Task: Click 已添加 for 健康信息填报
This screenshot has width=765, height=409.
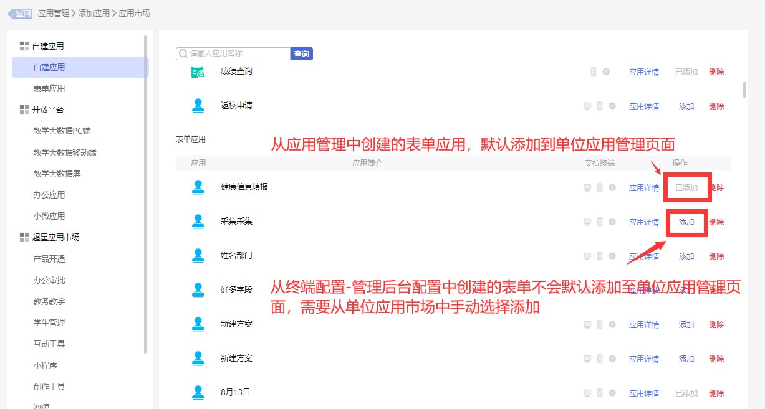Action: coord(686,188)
